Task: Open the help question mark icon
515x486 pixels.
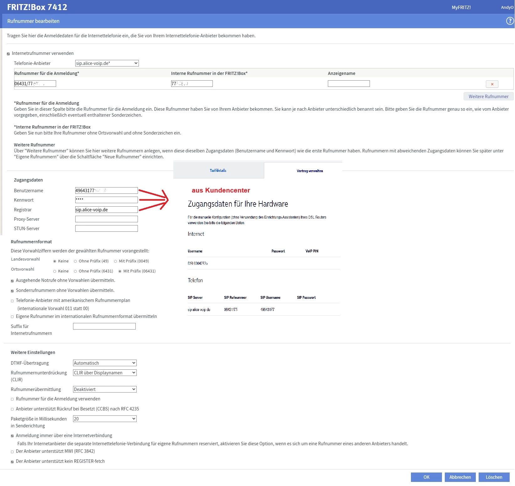Action: (510, 21)
